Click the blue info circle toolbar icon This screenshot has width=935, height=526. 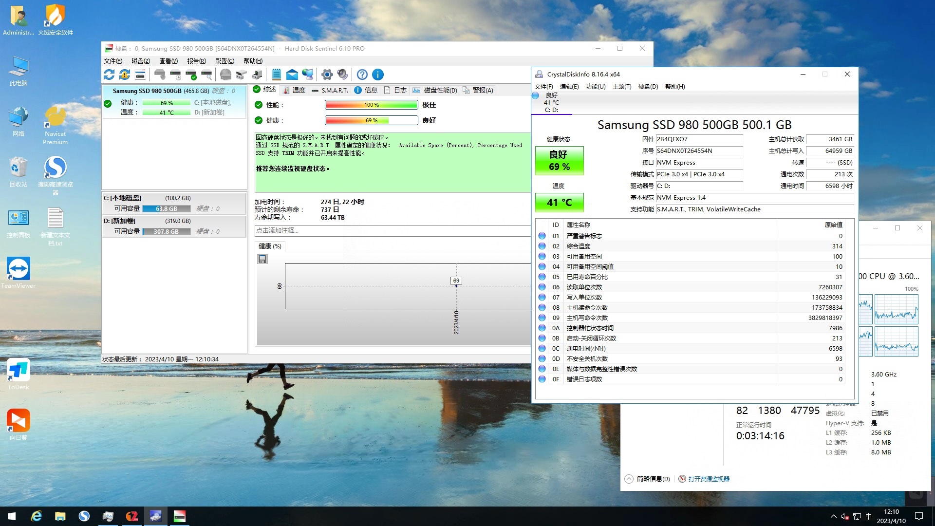click(377, 75)
